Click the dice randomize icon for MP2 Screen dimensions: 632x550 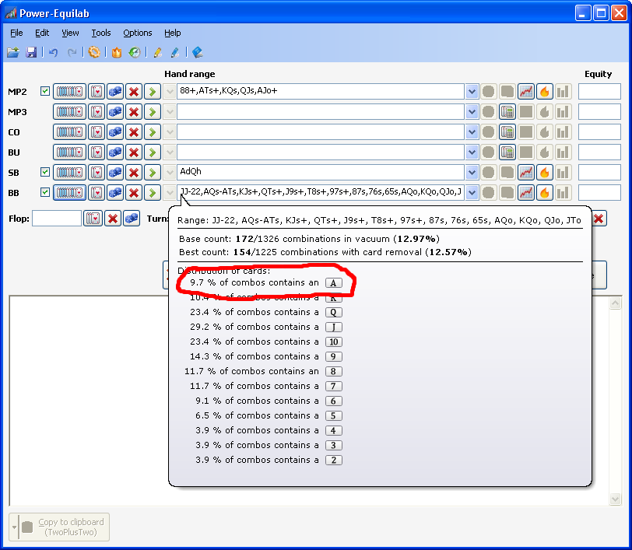point(115,92)
